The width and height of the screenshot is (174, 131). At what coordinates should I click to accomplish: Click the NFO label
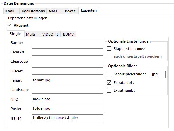(14, 99)
